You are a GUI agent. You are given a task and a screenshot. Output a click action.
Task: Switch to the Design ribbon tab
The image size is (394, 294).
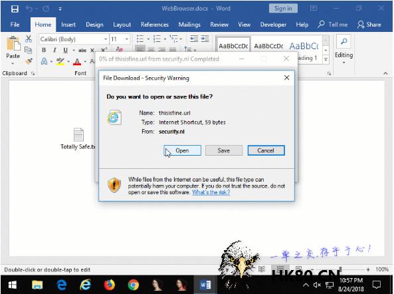click(94, 25)
